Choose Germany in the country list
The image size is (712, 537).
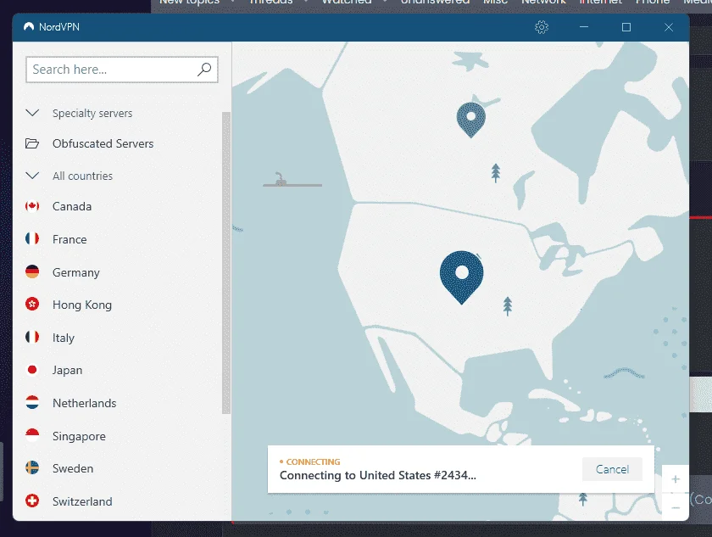75,272
